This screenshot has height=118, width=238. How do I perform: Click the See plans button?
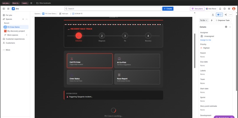pos(197,9)
